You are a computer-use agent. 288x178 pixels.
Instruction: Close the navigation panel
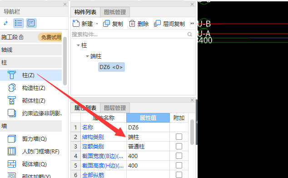click(65, 4)
